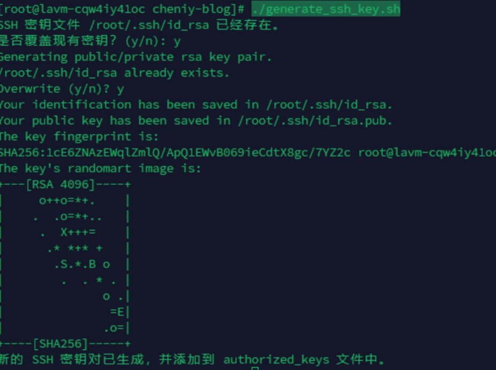Screen dimensions: 496x370
Task: Click the [SHA256] randomart footer
Action: (61, 343)
